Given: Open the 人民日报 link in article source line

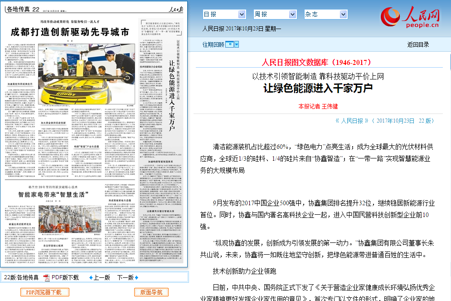Looking at the screenshot, I should pos(352,121).
